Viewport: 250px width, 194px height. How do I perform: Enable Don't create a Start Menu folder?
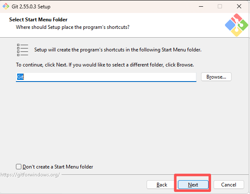[x=19, y=167]
